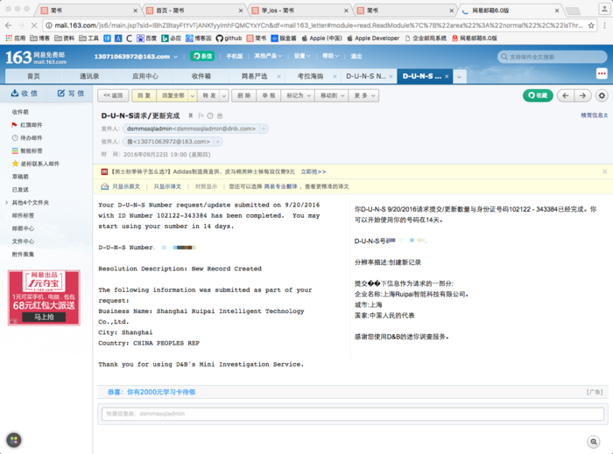Click the 网易专业翻译 translation link
Image resolution: width=613 pixels, height=454 pixels.
pos(281,186)
